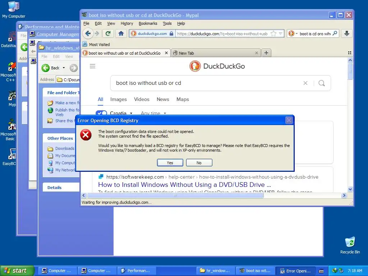The height and width of the screenshot is (276, 368).
Task: Submit search with DuckDuckGo magnifier icon
Action: [322, 83]
